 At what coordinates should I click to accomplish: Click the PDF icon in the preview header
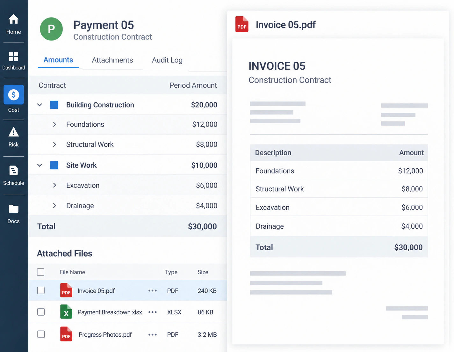pos(242,24)
